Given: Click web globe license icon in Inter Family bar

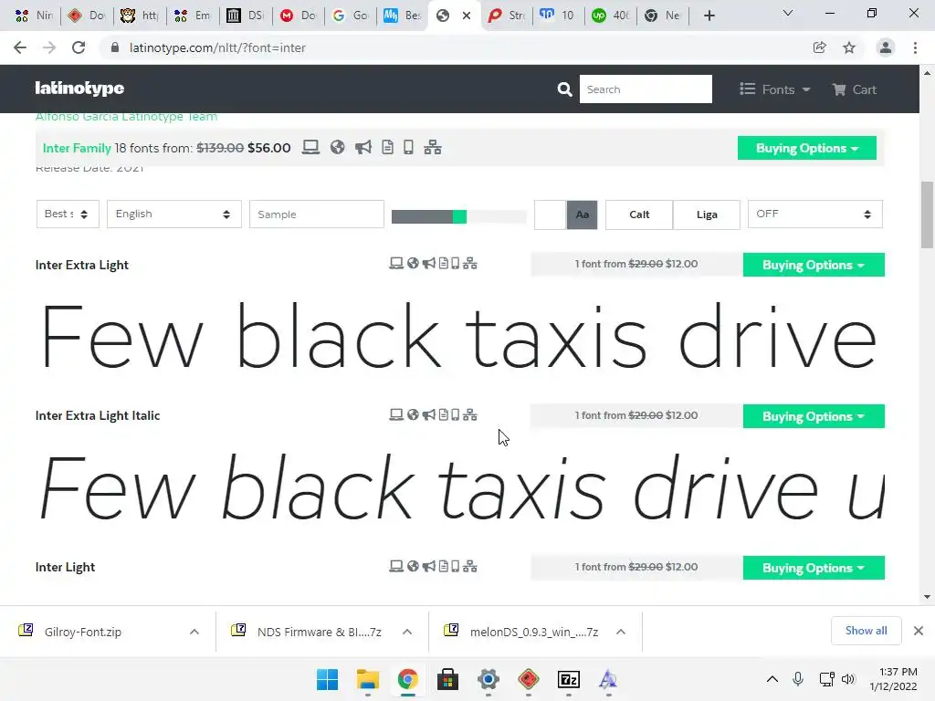Looking at the screenshot, I should point(338,147).
